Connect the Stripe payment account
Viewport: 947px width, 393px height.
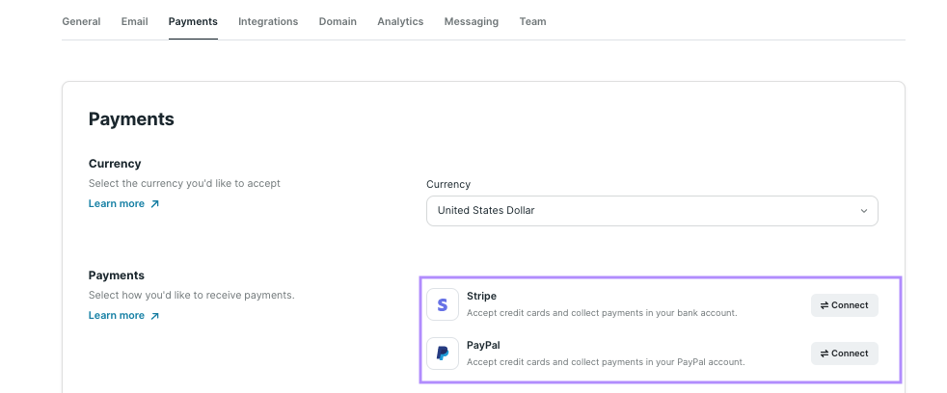pyautogui.click(x=845, y=304)
